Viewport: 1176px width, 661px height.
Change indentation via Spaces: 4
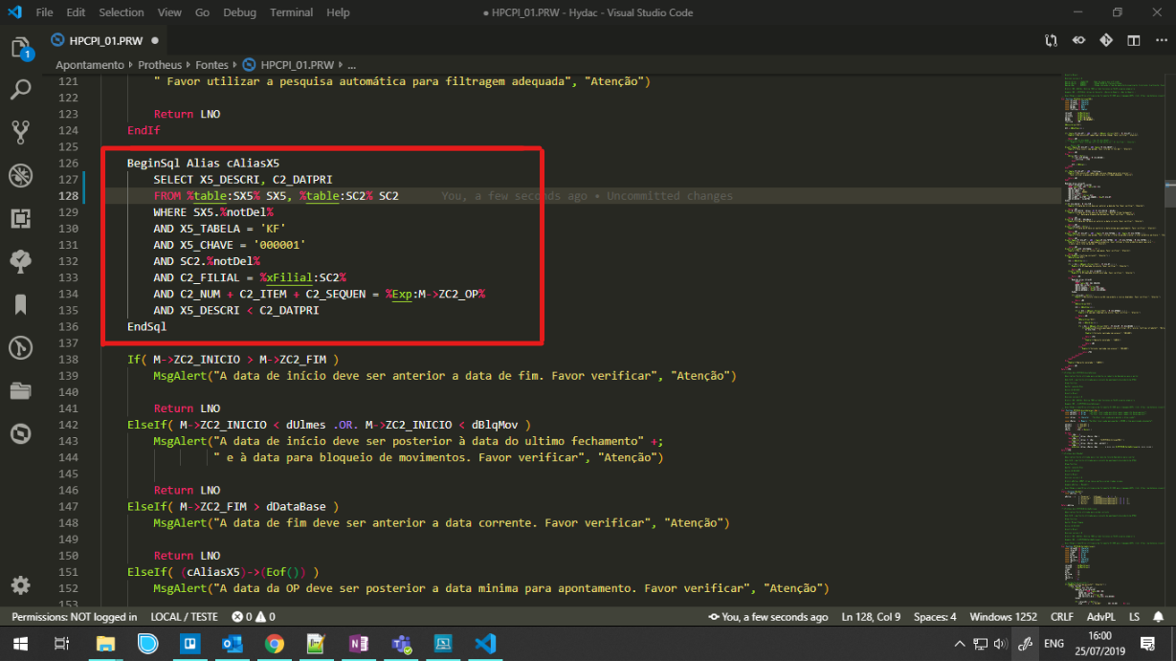coord(937,617)
